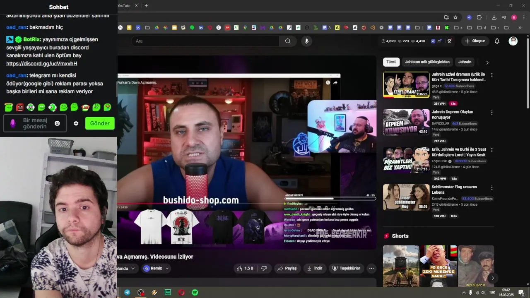Viewport: 530px width, 298px height.
Task: Open options menu for Schlimmster Flug video
Action: tap(492, 187)
